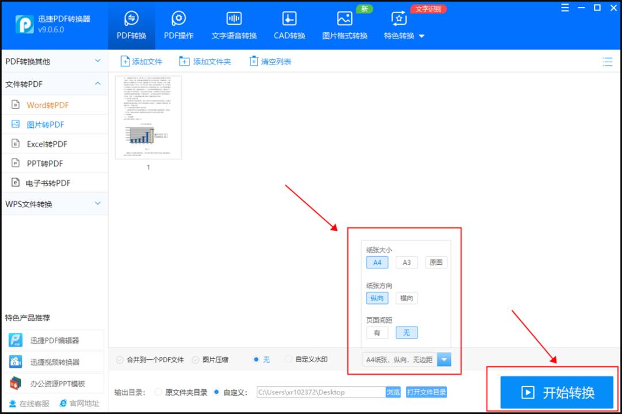Select the page 1 document thumbnail
This screenshot has height=414, width=622.
coord(147,117)
